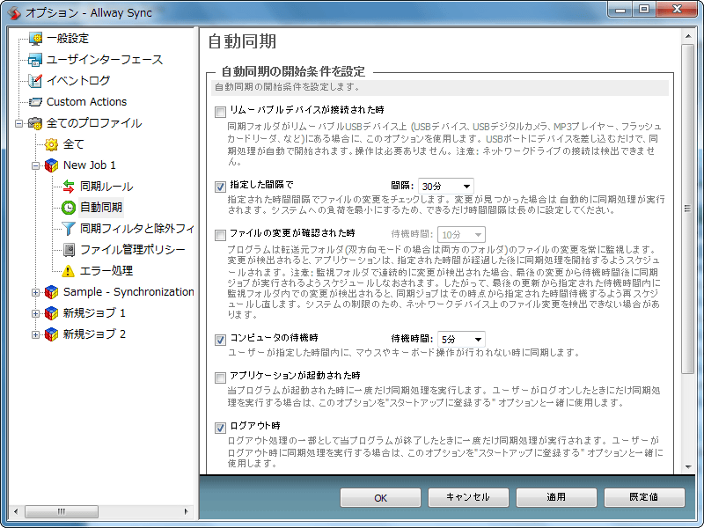Viewport: 704px width, 528px height.
Task: Expand the Sample - Synchronization tree node
Action: tap(35, 292)
